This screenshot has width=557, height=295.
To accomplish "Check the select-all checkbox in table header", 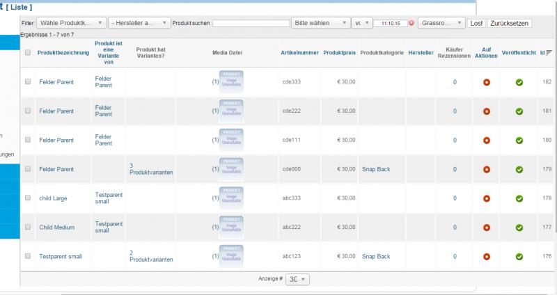I will [x=28, y=53].
